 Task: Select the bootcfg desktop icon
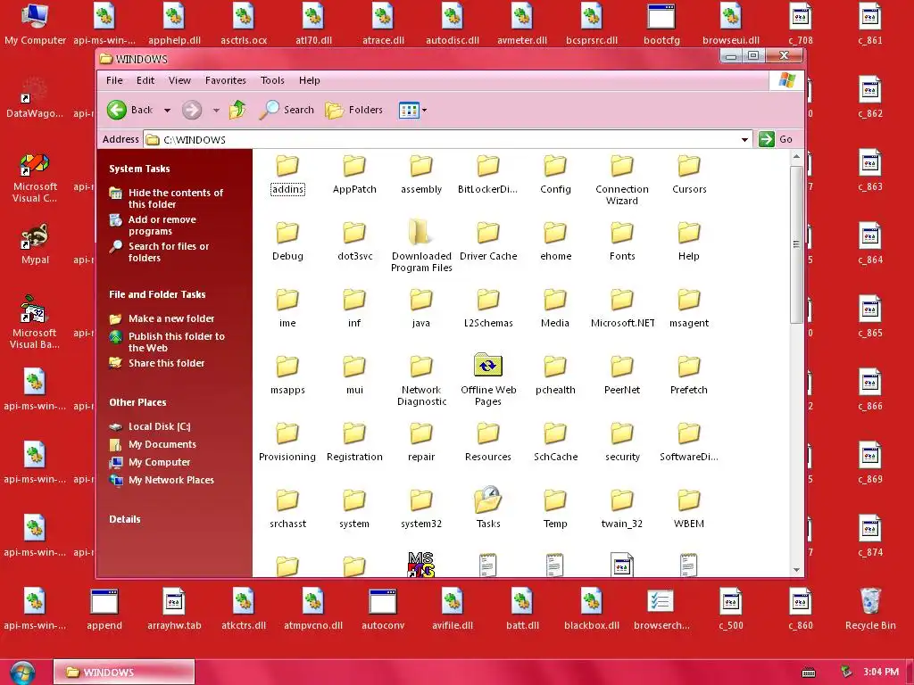(661, 25)
